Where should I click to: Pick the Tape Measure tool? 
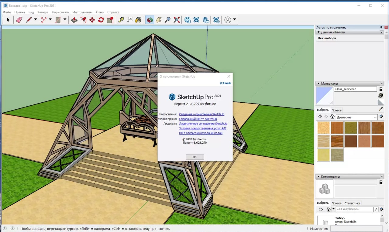(x=121, y=20)
